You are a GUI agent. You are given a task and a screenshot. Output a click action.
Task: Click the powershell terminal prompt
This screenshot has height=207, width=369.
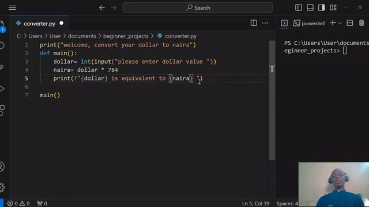click(326, 47)
